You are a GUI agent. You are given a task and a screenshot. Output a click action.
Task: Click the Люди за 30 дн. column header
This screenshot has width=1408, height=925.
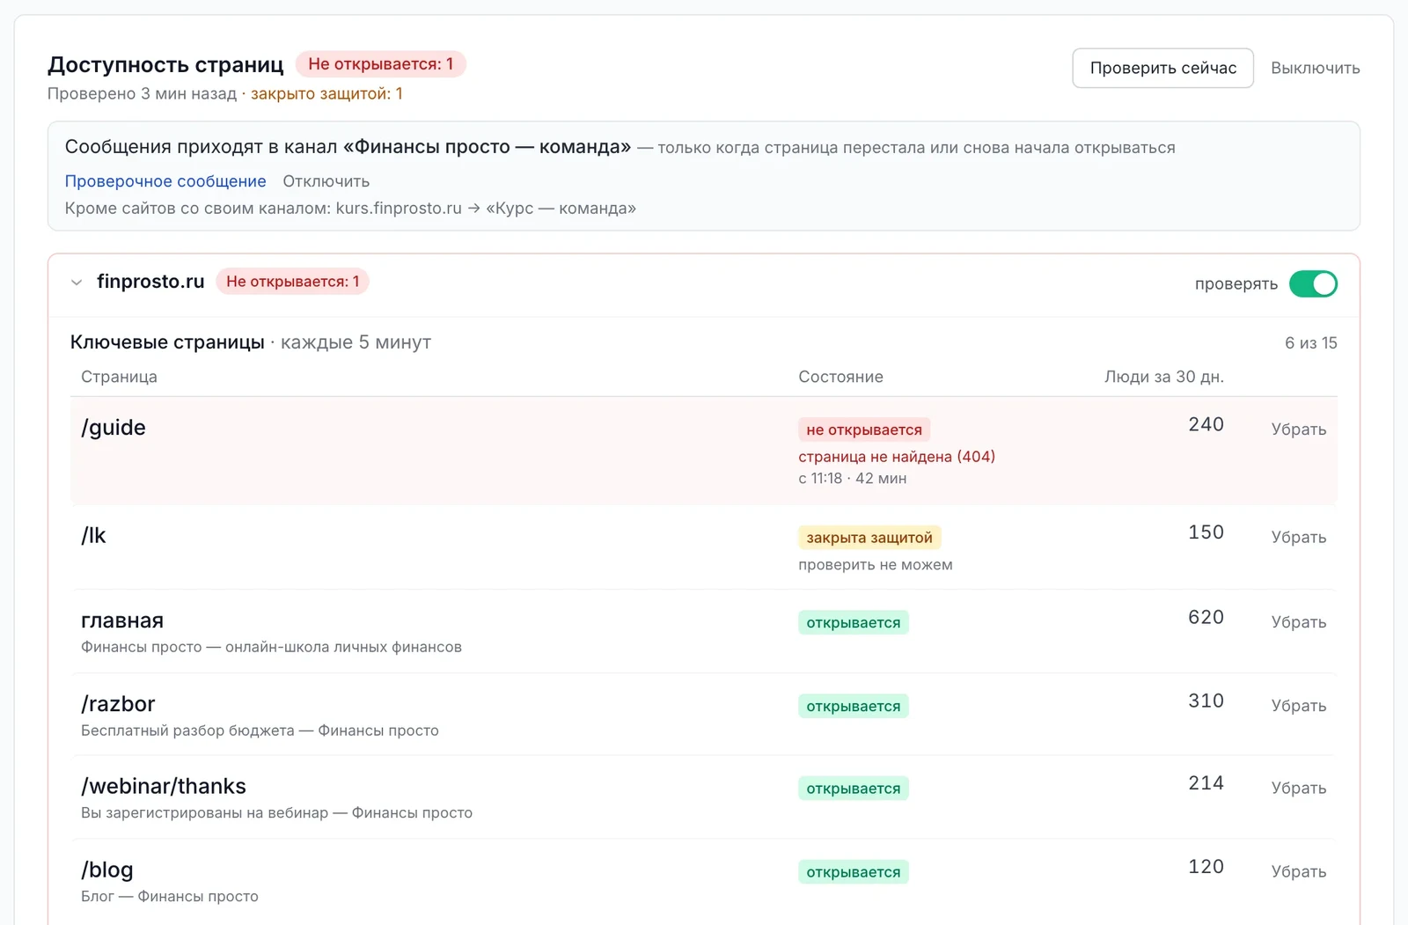click(x=1164, y=377)
